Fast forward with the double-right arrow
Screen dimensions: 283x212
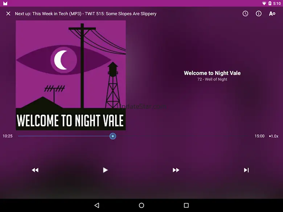(176, 170)
